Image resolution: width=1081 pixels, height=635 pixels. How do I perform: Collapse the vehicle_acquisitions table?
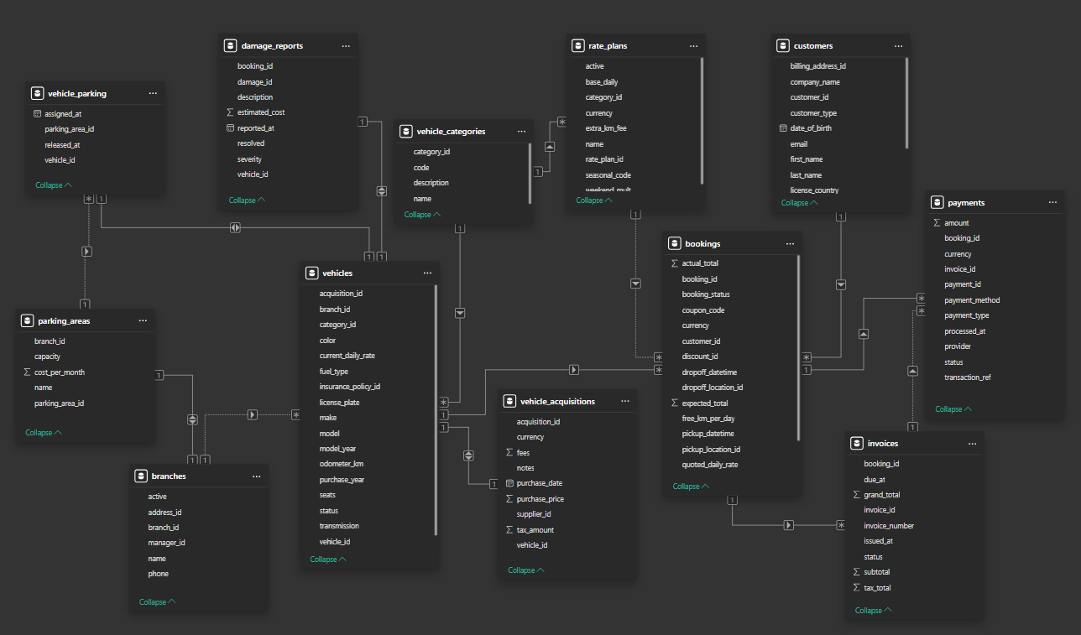coord(525,570)
